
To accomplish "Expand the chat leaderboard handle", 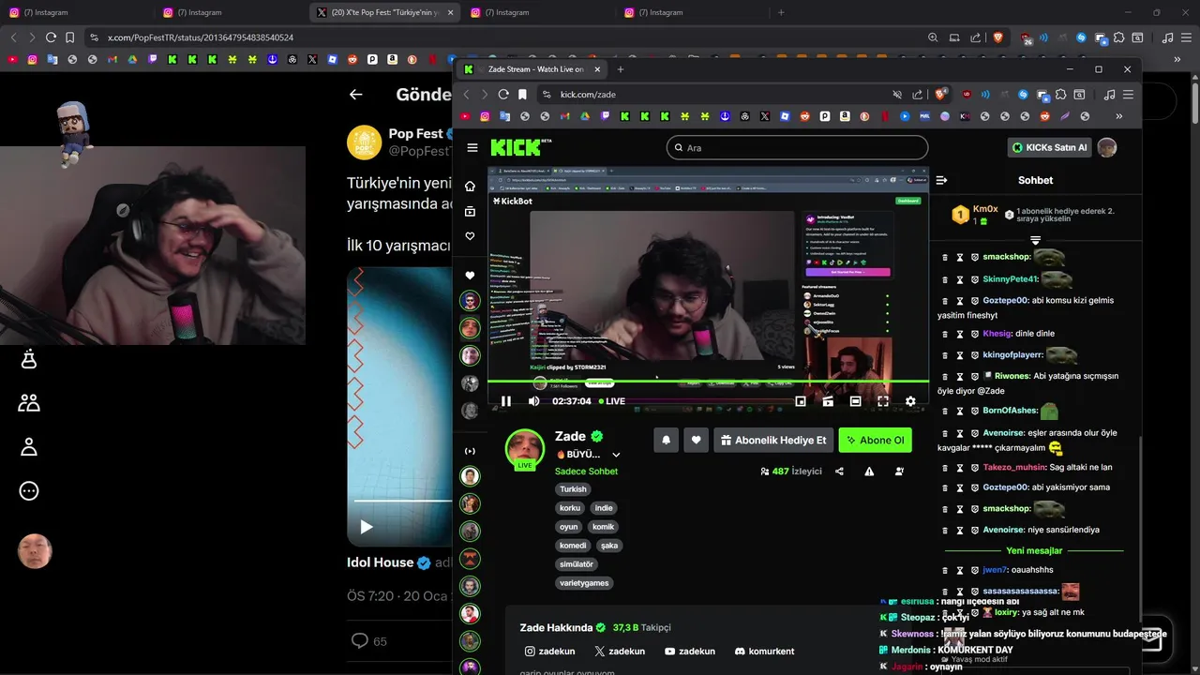I will pyautogui.click(x=1036, y=241).
